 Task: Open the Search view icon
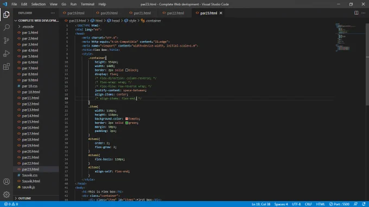click(7, 28)
